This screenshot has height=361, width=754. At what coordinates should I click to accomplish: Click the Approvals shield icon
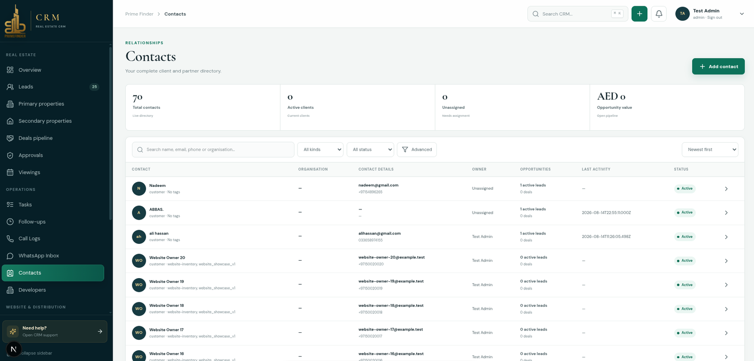tap(10, 155)
